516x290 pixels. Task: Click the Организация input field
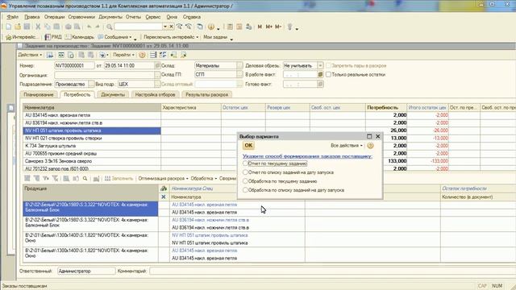104,75
